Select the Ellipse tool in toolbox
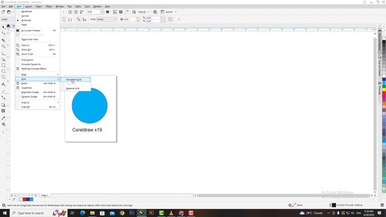Screen dimensions: 386x217 click(4, 71)
